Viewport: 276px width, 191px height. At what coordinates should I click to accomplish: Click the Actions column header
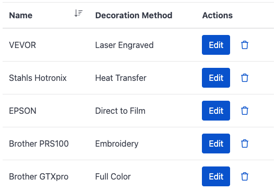(x=218, y=15)
